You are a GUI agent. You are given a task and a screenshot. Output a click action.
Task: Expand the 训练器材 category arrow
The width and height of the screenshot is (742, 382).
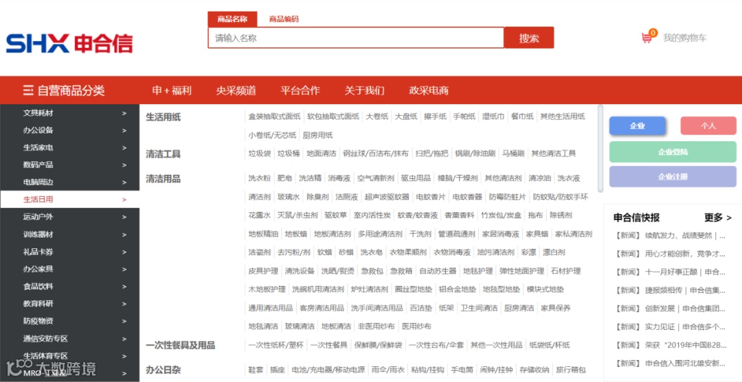[124, 234]
